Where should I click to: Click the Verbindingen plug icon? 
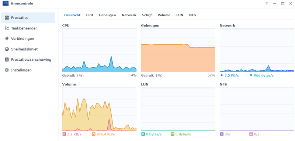point(7,39)
